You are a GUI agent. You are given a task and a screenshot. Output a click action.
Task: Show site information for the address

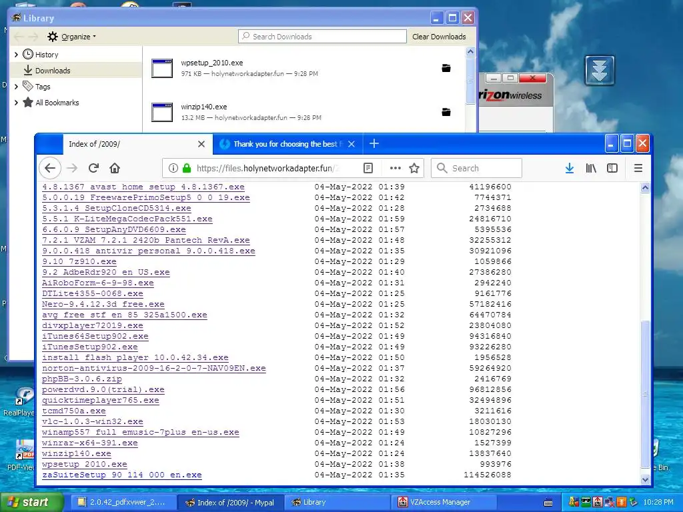pyautogui.click(x=173, y=168)
